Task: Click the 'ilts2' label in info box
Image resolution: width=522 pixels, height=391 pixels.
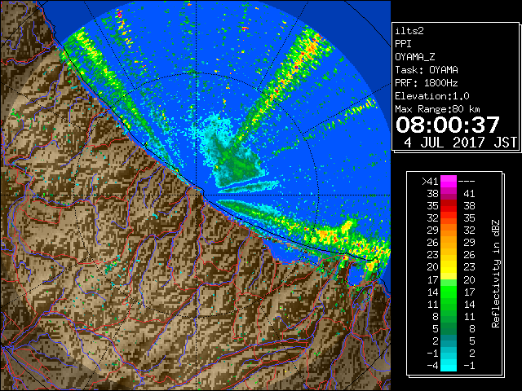Action: [409, 31]
